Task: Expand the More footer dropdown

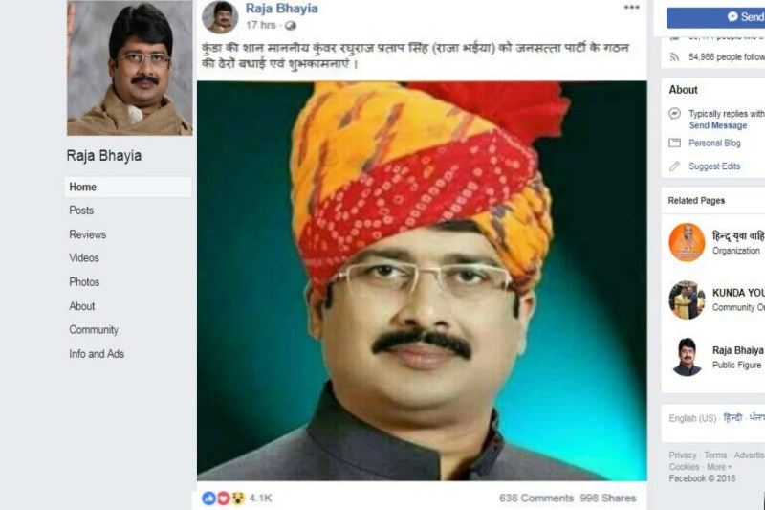Action: (x=719, y=467)
